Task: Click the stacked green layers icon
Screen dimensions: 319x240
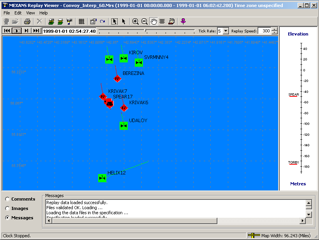Action: coord(60,21)
